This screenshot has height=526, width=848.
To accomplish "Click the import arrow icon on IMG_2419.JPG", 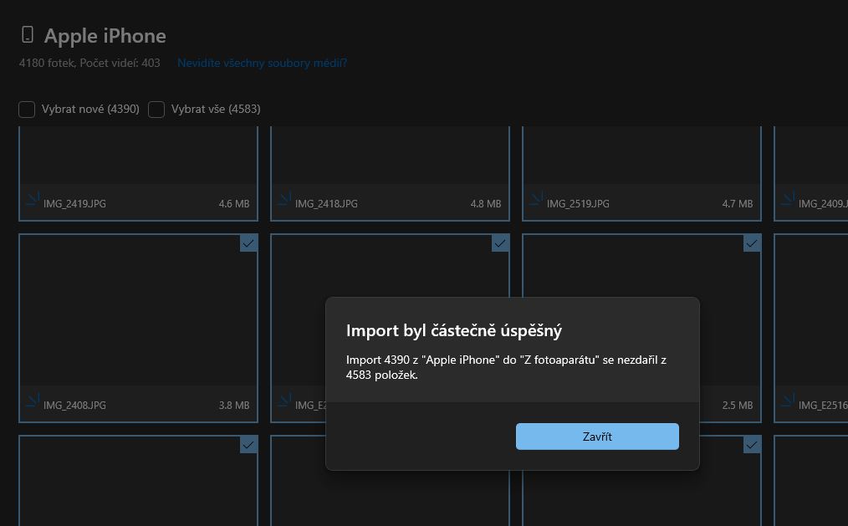I will pyautogui.click(x=32, y=199).
